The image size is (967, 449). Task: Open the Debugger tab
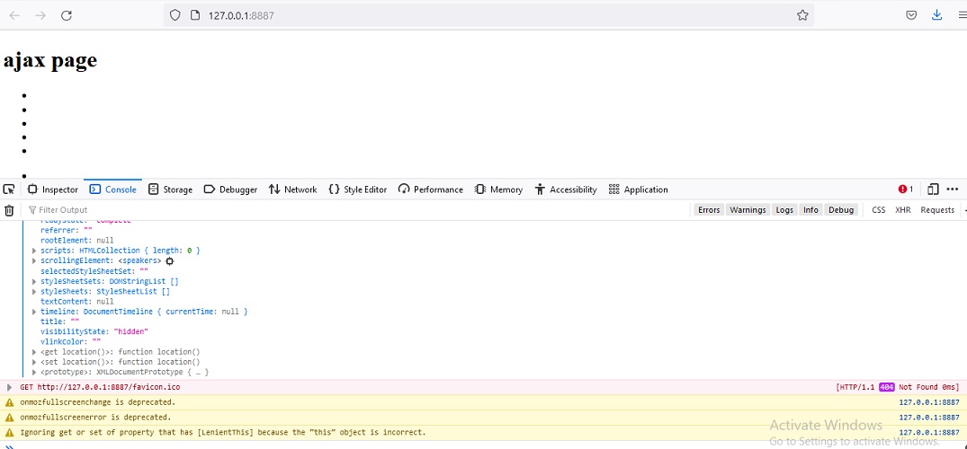point(230,189)
